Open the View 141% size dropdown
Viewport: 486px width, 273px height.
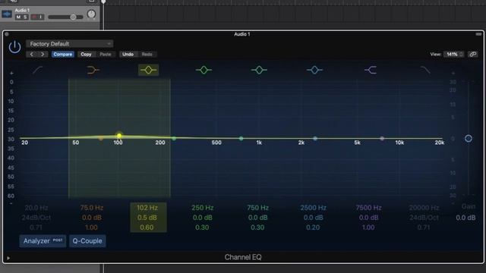click(x=454, y=54)
